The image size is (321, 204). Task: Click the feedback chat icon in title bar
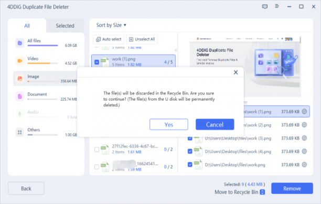point(265,6)
